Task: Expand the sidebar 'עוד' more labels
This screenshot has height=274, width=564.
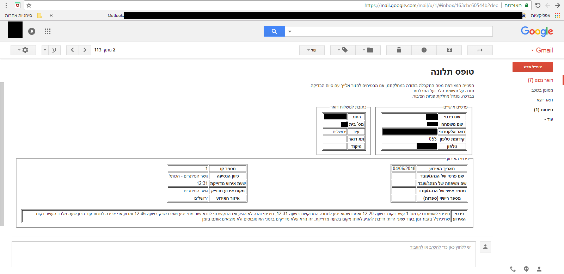Action: (x=548, y=119)
